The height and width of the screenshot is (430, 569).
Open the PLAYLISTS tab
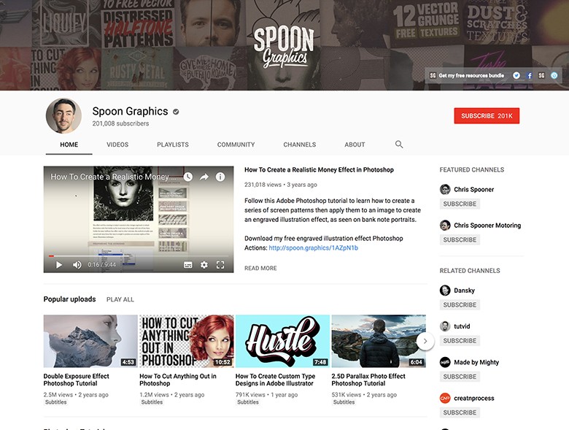coord(173,145)
